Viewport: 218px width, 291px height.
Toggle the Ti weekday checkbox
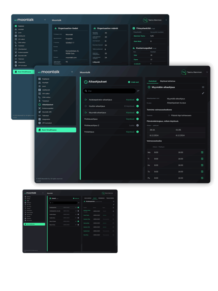pyautogui.click(x=202, y=159)
